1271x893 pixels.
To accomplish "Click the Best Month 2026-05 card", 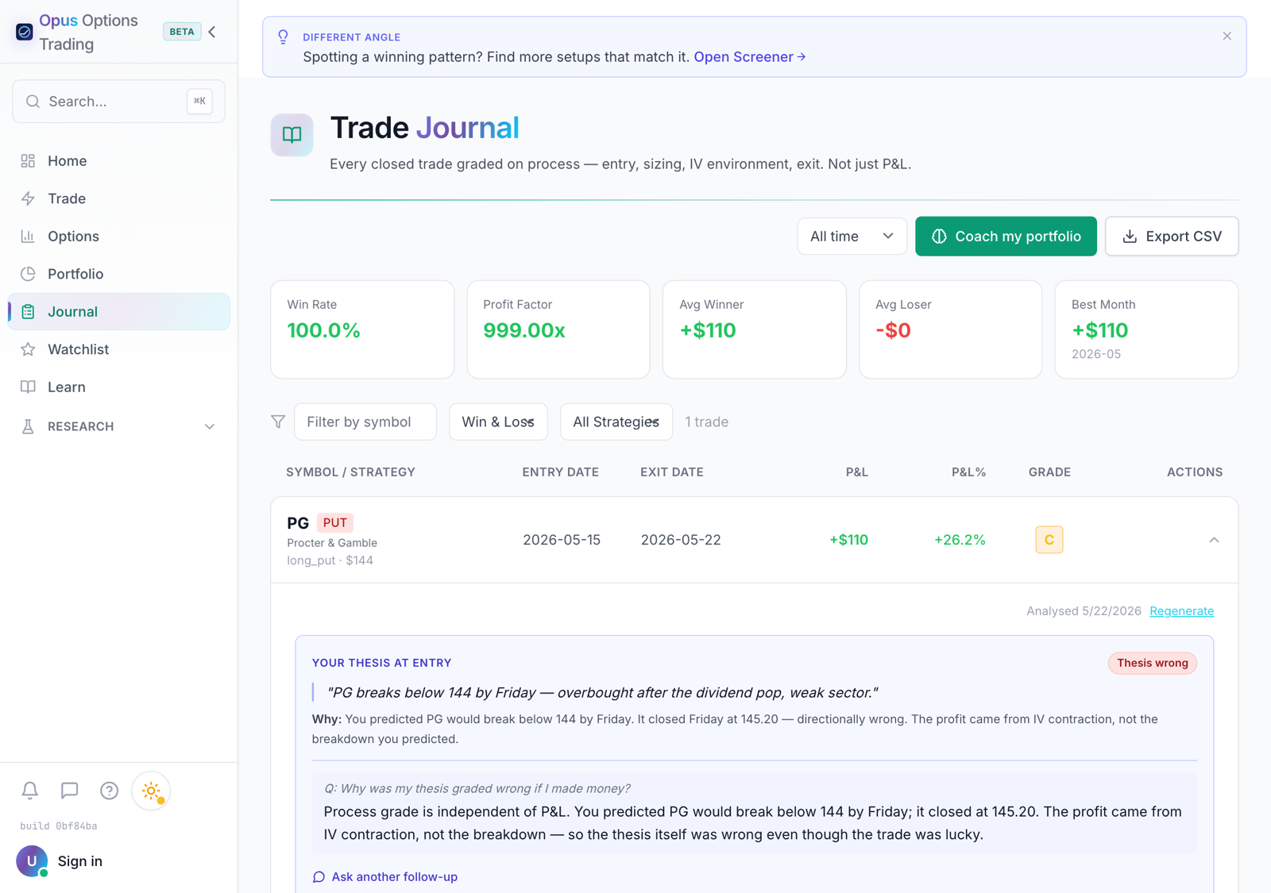I will tap(1146, 329).
